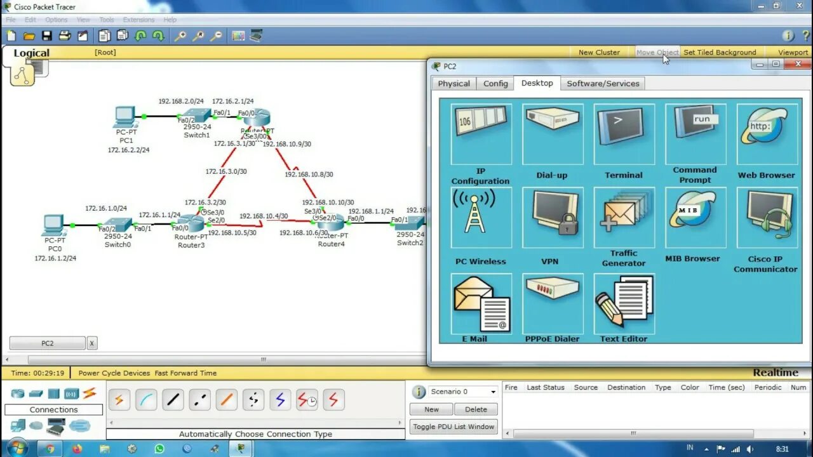Click the Zoom Out magnifier icon

coord(216,36)
